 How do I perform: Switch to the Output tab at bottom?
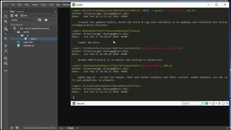tap(70, 128)
